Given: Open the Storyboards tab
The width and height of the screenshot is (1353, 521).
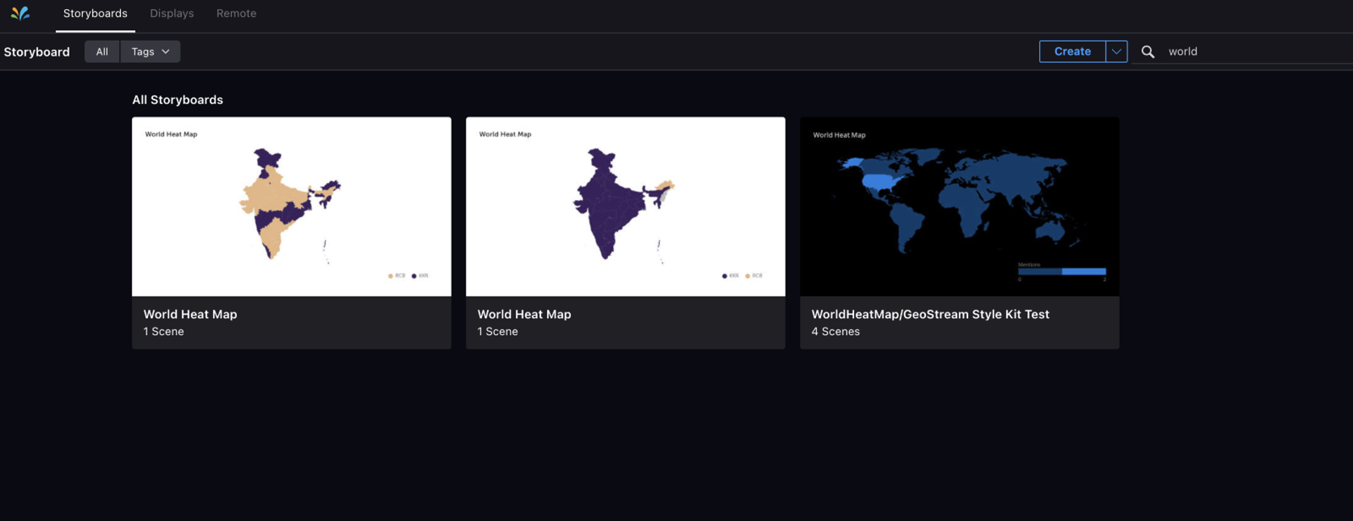Looking at the screenshot, I should (95, 13).
